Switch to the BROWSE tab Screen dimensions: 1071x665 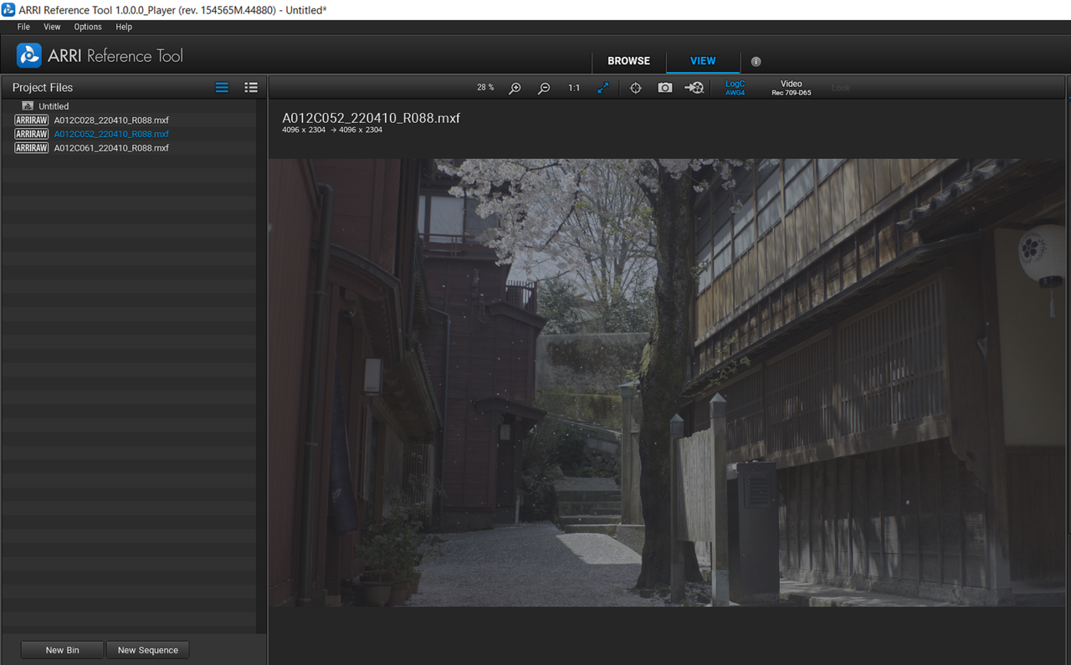(629, 61)
